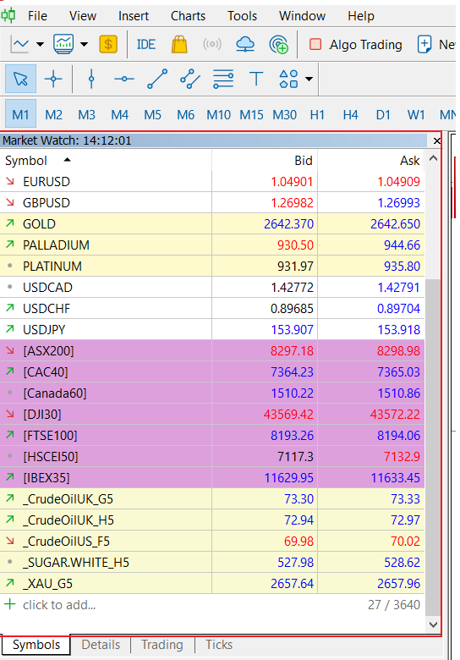The width and height of the screenshot is (460, 660).
Task: Switch to W1 timeframe
Action: (416, 114)
